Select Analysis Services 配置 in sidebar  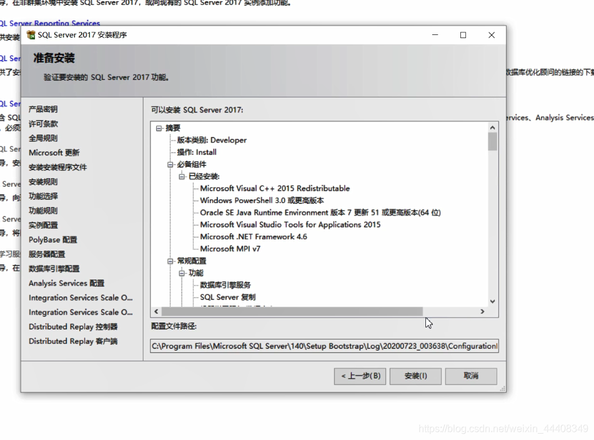click(x=67, y=283)
